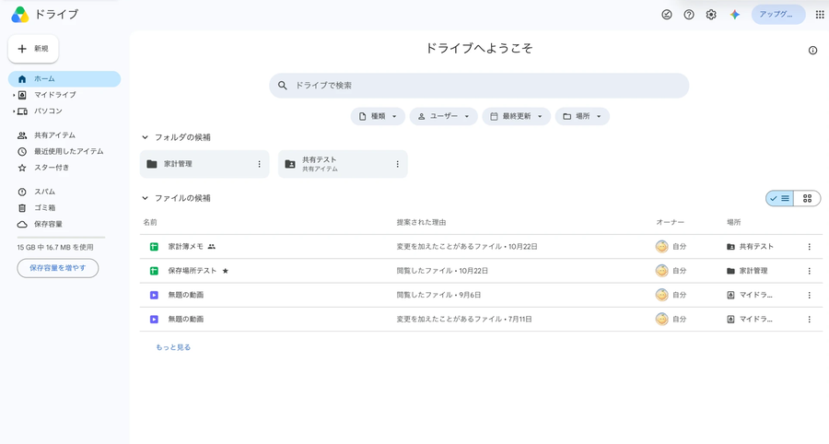Open マイドライブ in the sidebar

55,95
